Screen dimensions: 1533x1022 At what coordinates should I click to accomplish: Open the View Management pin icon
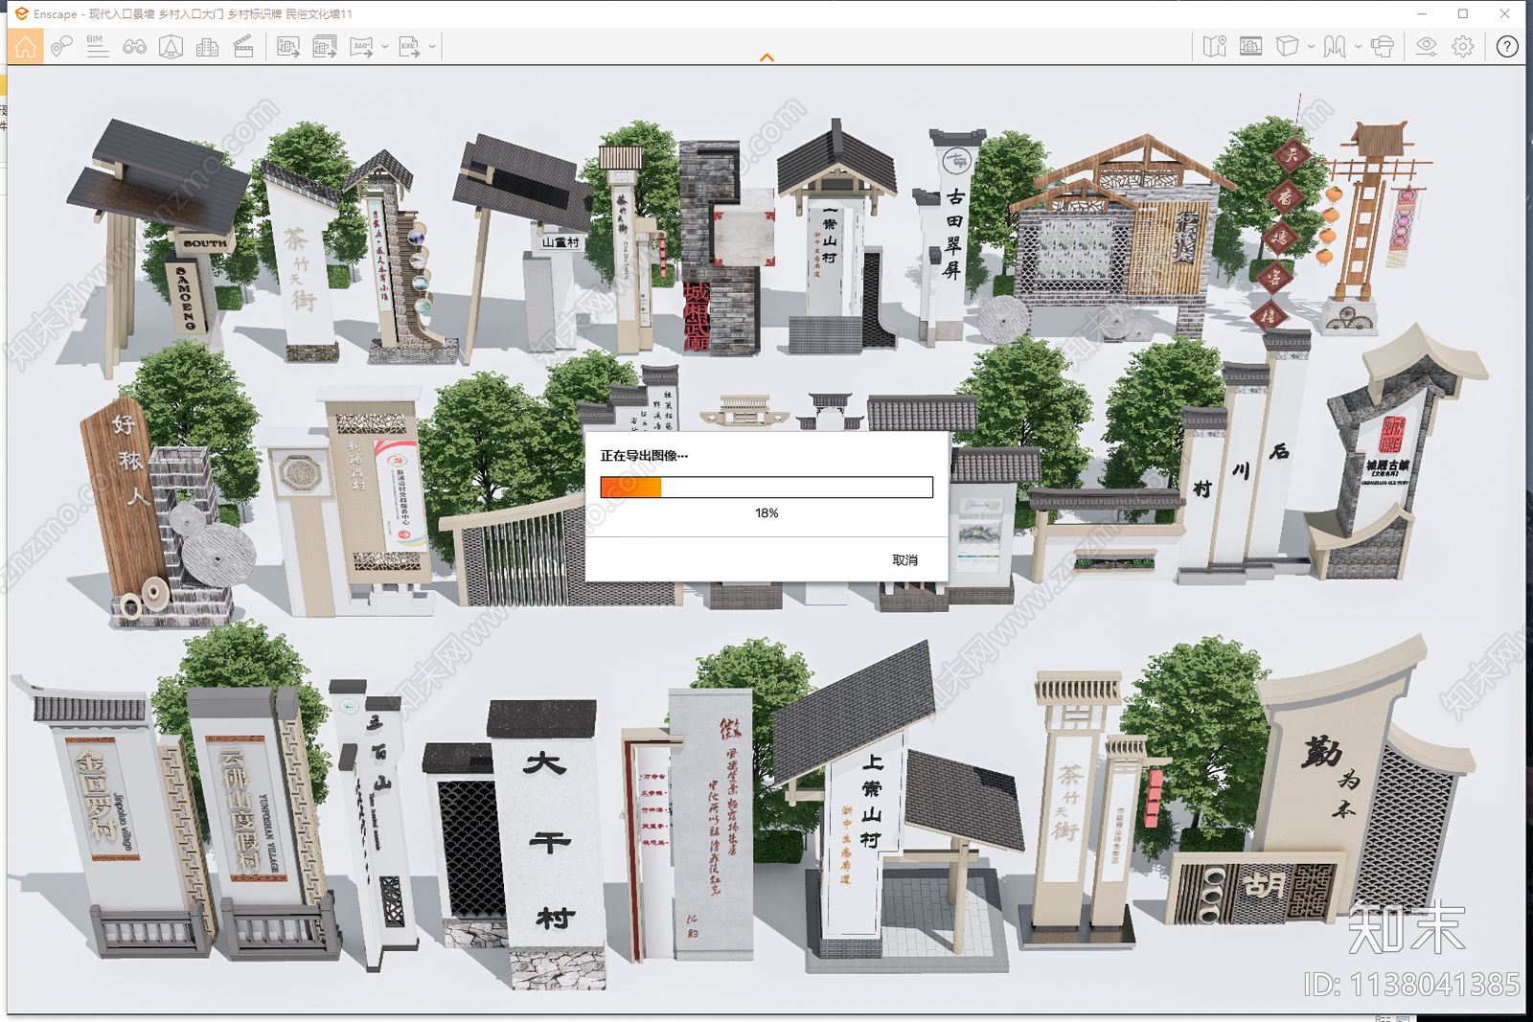click(x=61, y=46)
